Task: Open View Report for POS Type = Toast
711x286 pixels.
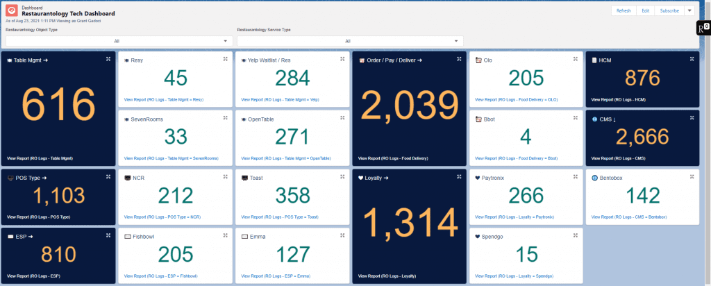Action: (x=281, y=217)
